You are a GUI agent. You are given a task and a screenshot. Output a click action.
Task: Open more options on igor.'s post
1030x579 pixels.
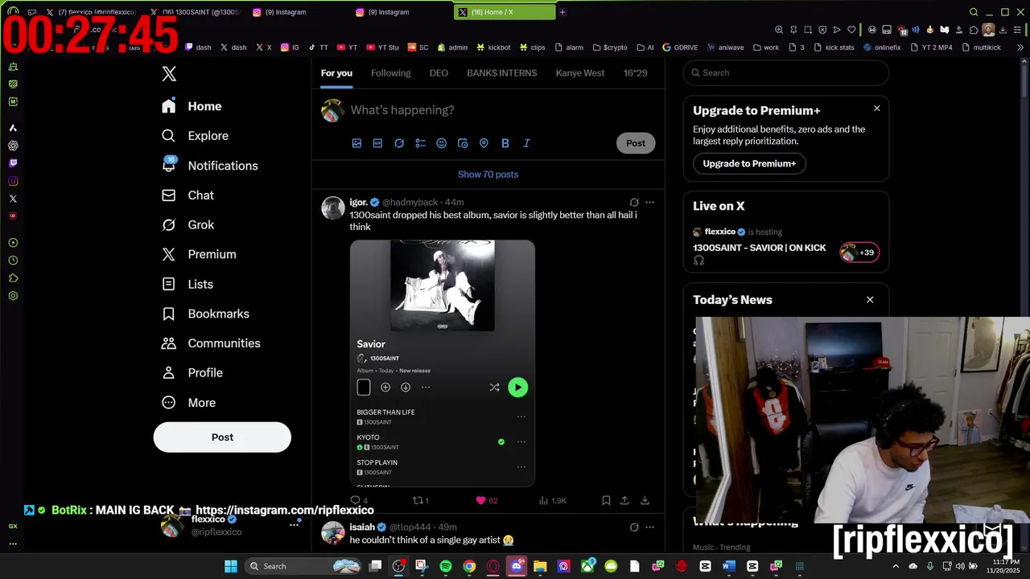pyautogui.click(x=650, y=202)
